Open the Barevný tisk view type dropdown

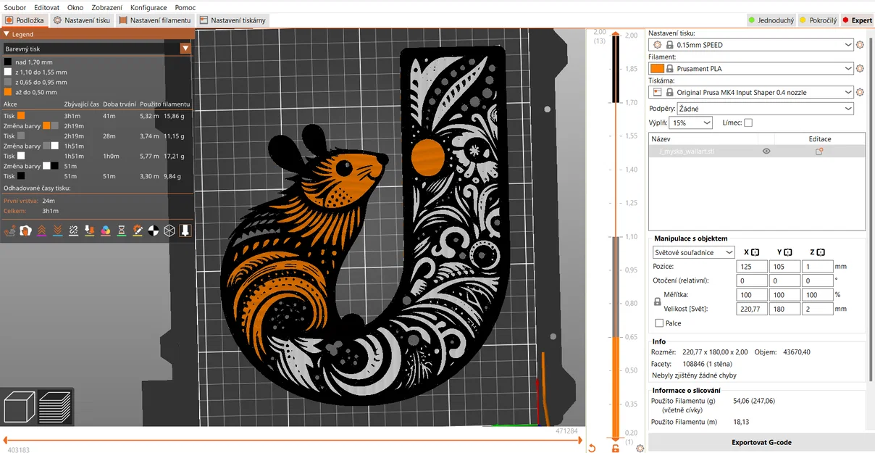pos(97,49)
